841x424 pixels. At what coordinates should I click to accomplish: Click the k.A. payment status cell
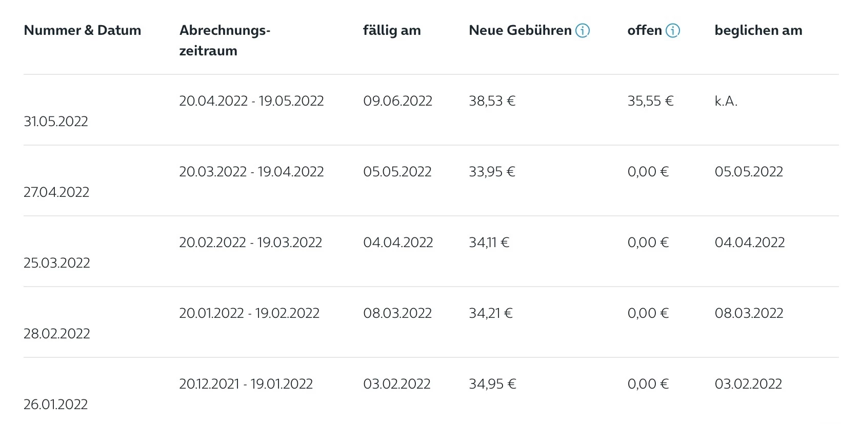(x=726, y=101)
